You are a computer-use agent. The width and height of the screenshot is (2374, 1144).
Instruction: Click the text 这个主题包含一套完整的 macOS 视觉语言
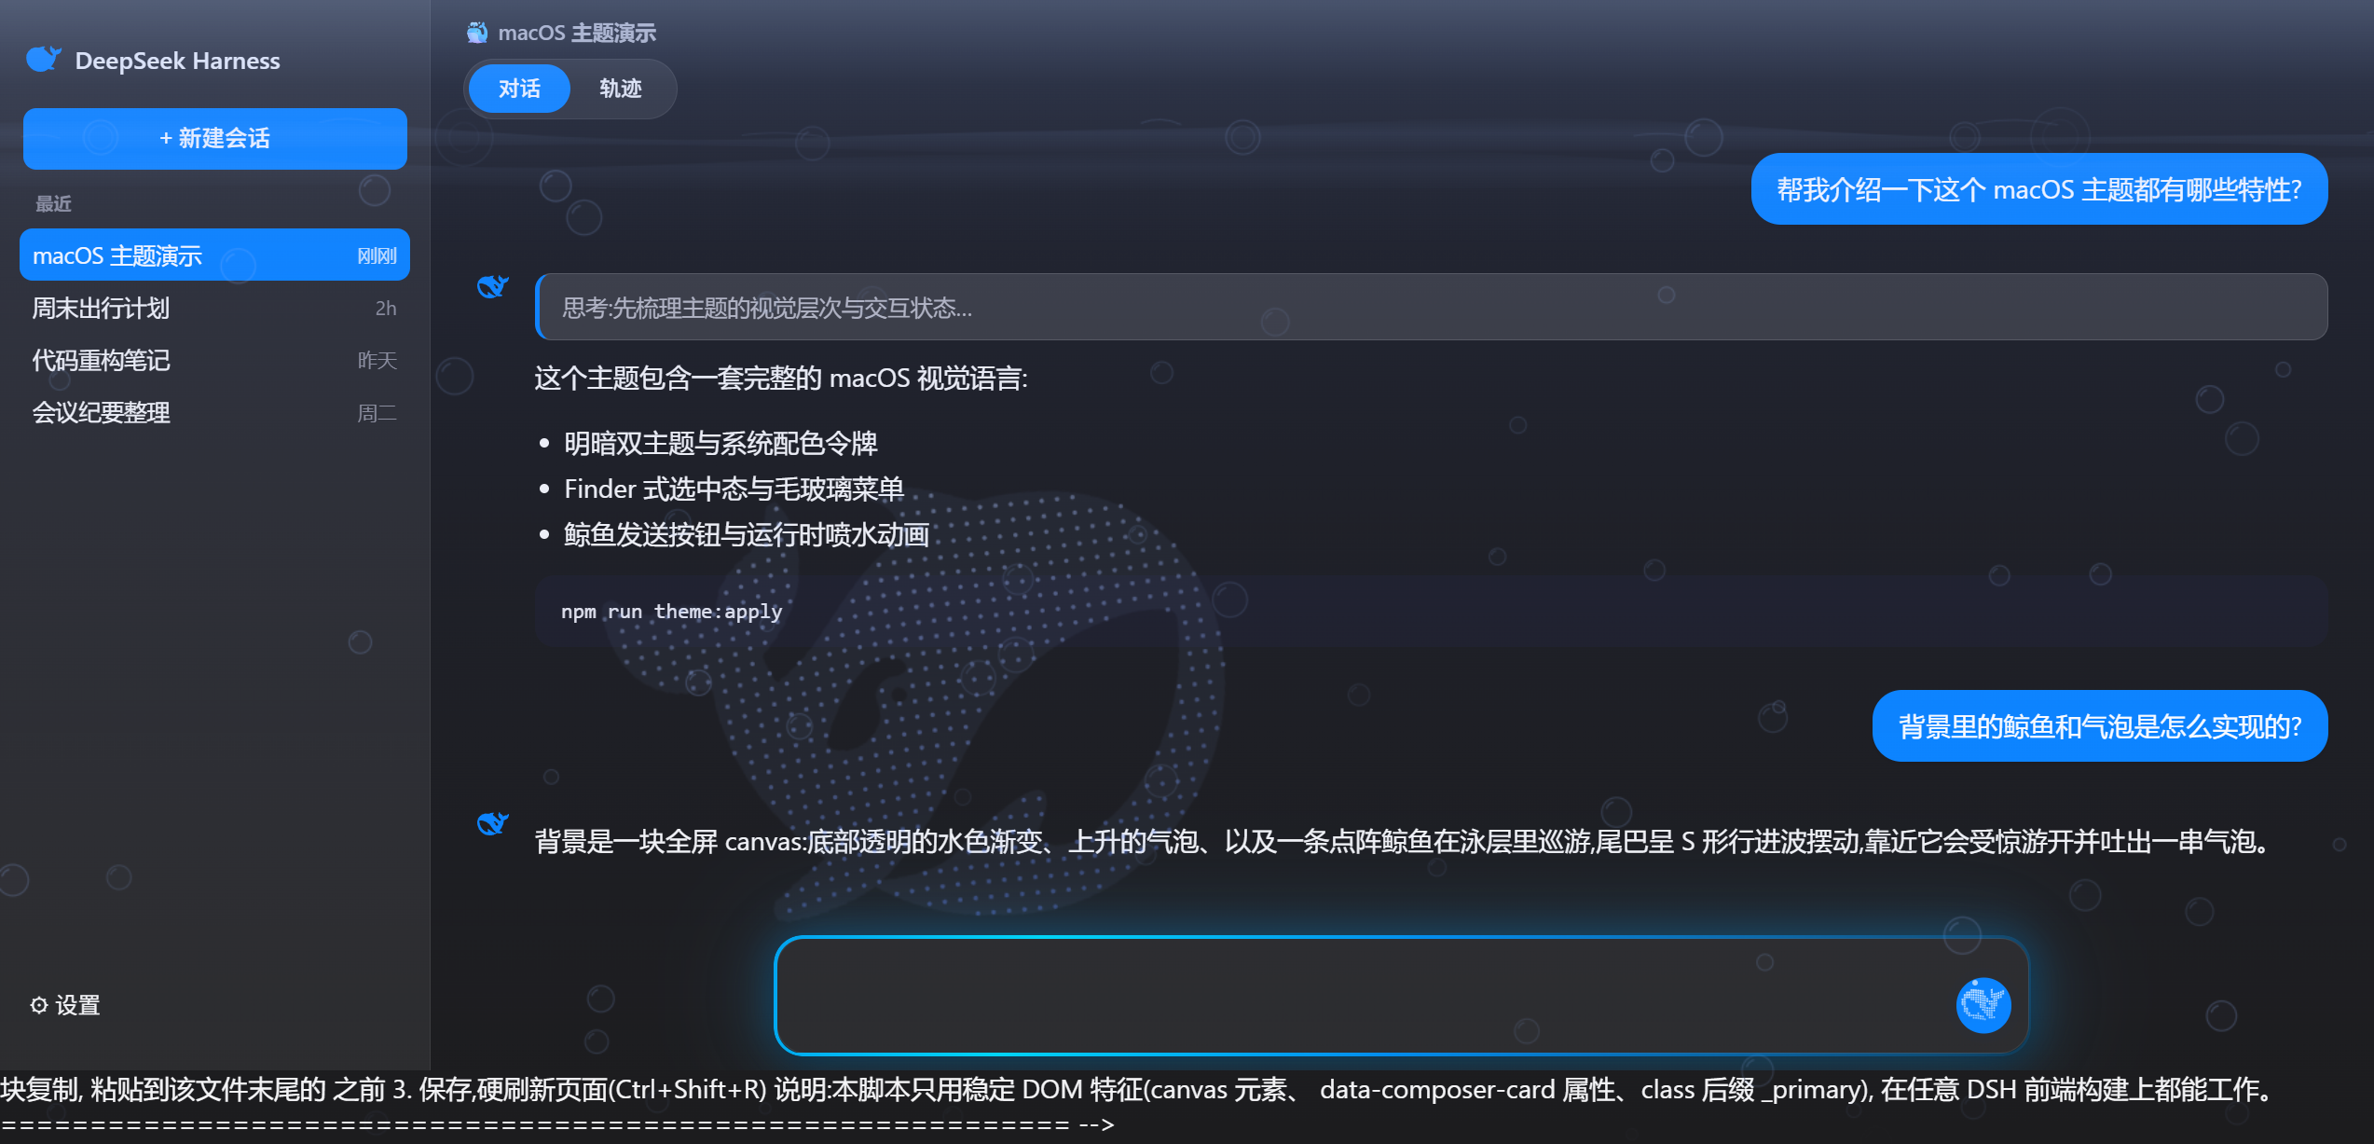pyautogui.click(x=780, y=378)
